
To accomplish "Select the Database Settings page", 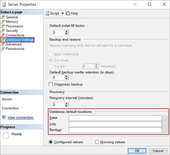I will pyautogui.click(x=20, y=40).
